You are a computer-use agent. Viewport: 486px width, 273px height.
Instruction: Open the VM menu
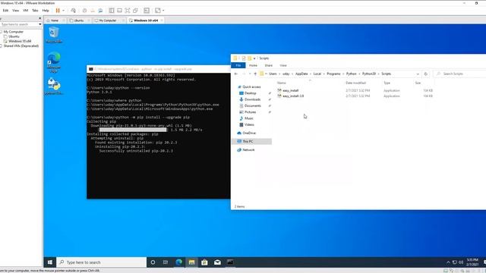point(25,11)
